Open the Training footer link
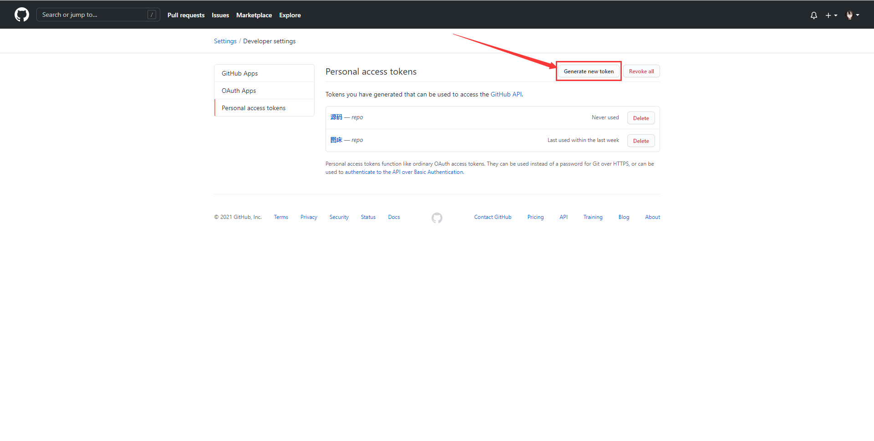The height and width of the screenshot is (441, 874). point(593,217)
